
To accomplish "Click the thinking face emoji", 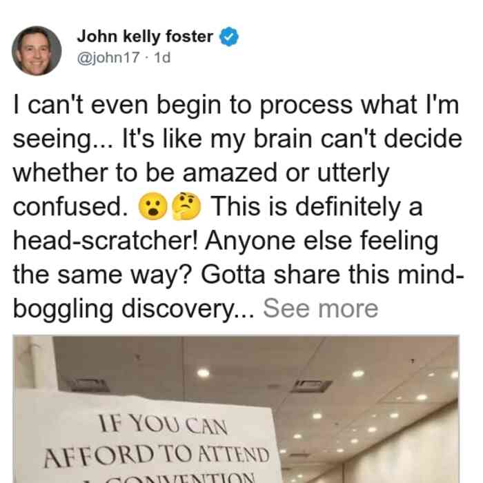I will pos(186,206).
